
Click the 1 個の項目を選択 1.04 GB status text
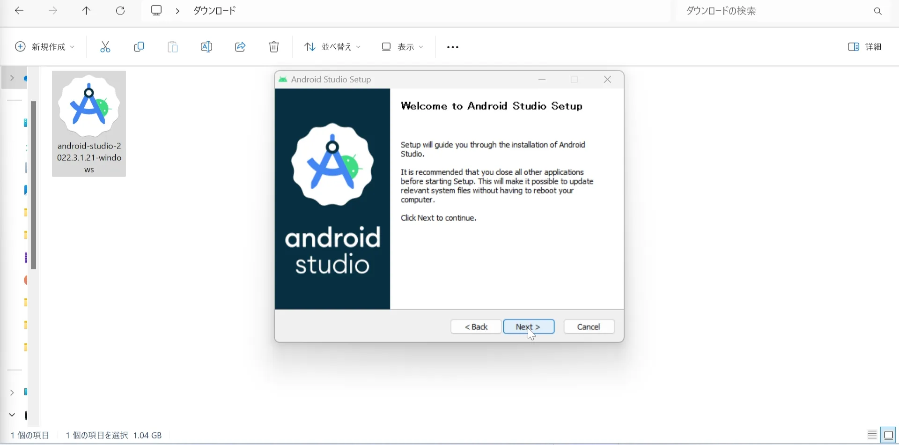click(x=114, y=436)
